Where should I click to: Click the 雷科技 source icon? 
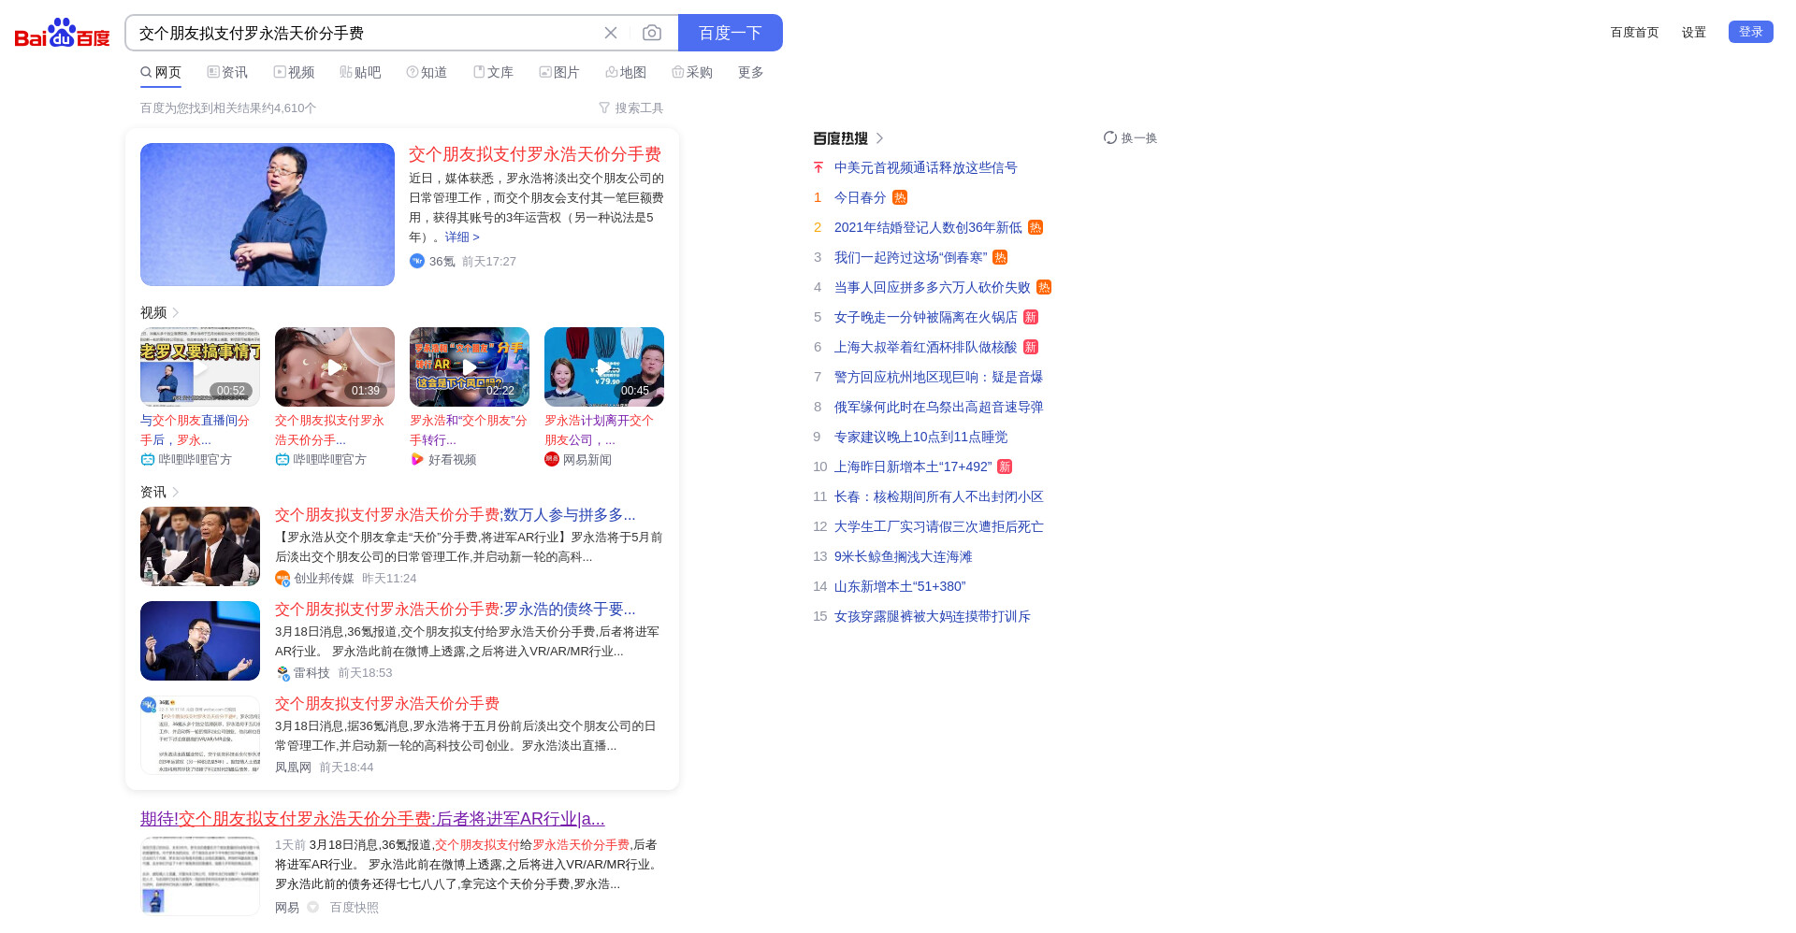282,673
